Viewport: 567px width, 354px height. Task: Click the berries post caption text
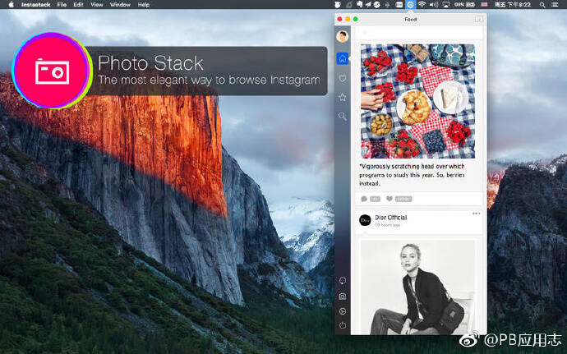[x=412, y=175]
